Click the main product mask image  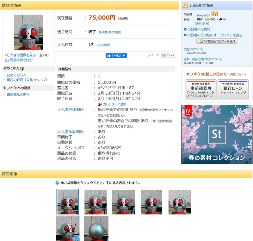coord(28,33)
